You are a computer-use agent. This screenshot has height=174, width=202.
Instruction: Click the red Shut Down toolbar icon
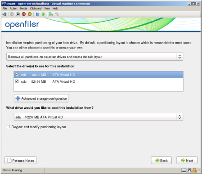click(24, 14)
